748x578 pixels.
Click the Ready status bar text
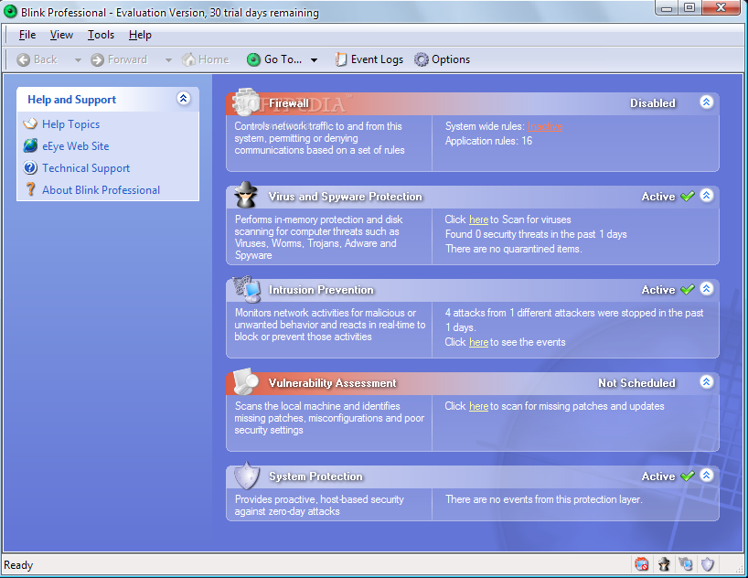click(18, 565)
